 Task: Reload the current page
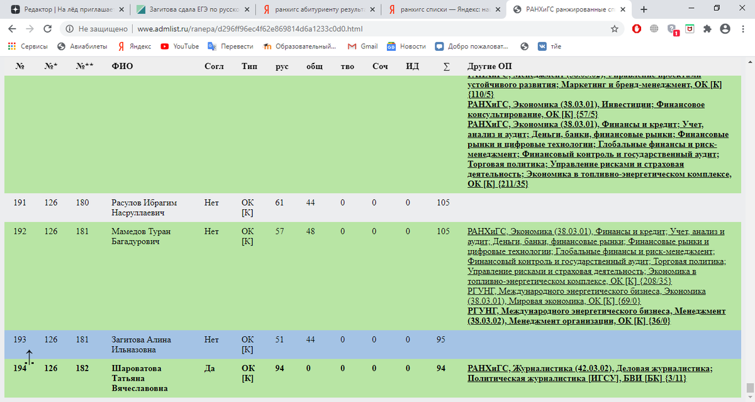click(x=48, y=29)
